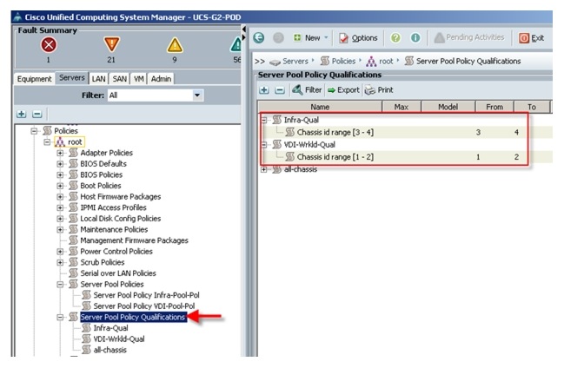Select Server Pool Policy Infra-Pool-Pol
564x368 pixels.
pos(146,295)
